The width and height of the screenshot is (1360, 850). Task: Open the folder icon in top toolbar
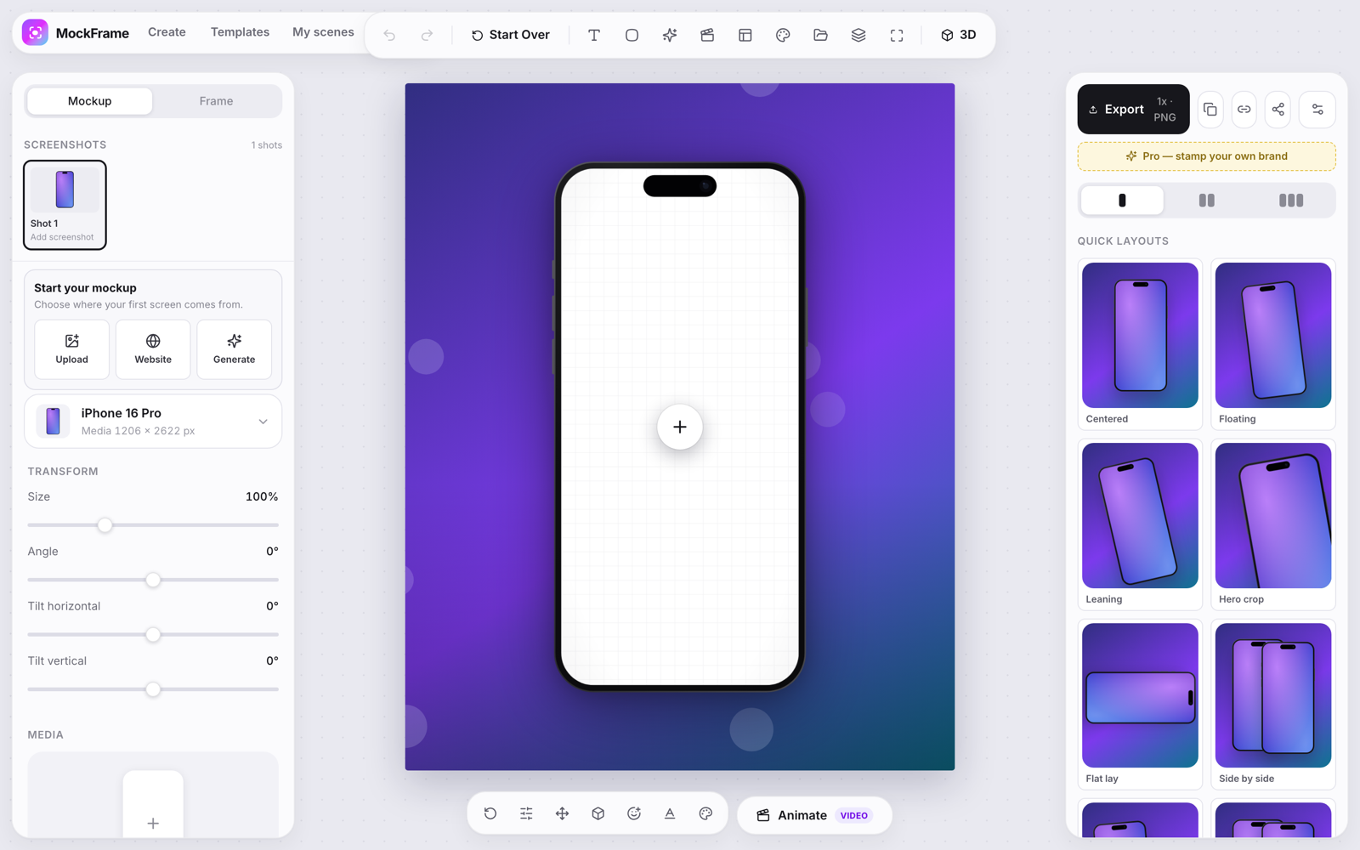(x=820, y=35)
